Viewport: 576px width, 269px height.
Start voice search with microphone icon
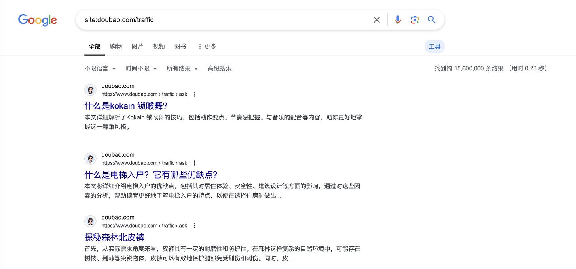pos(398,20)
